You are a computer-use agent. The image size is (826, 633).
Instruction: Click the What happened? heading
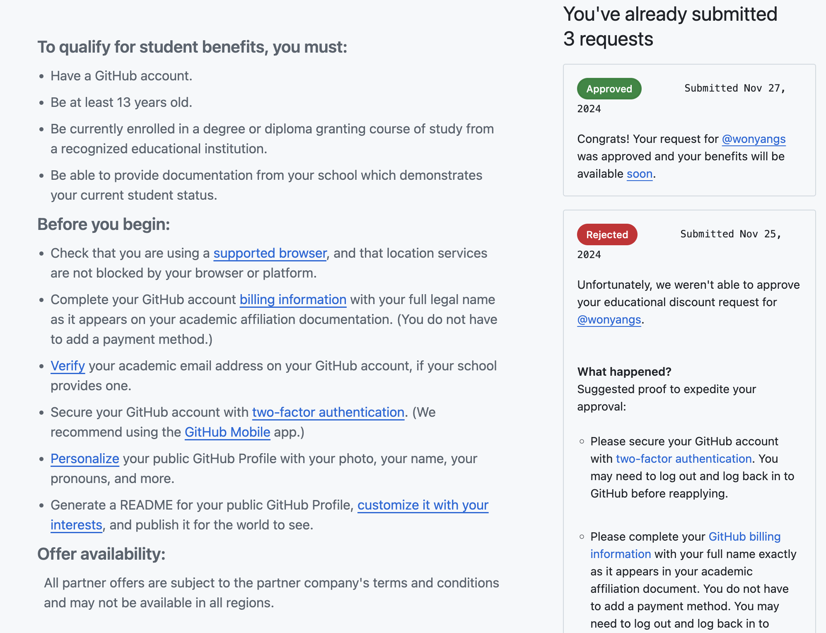coord(624,372)
